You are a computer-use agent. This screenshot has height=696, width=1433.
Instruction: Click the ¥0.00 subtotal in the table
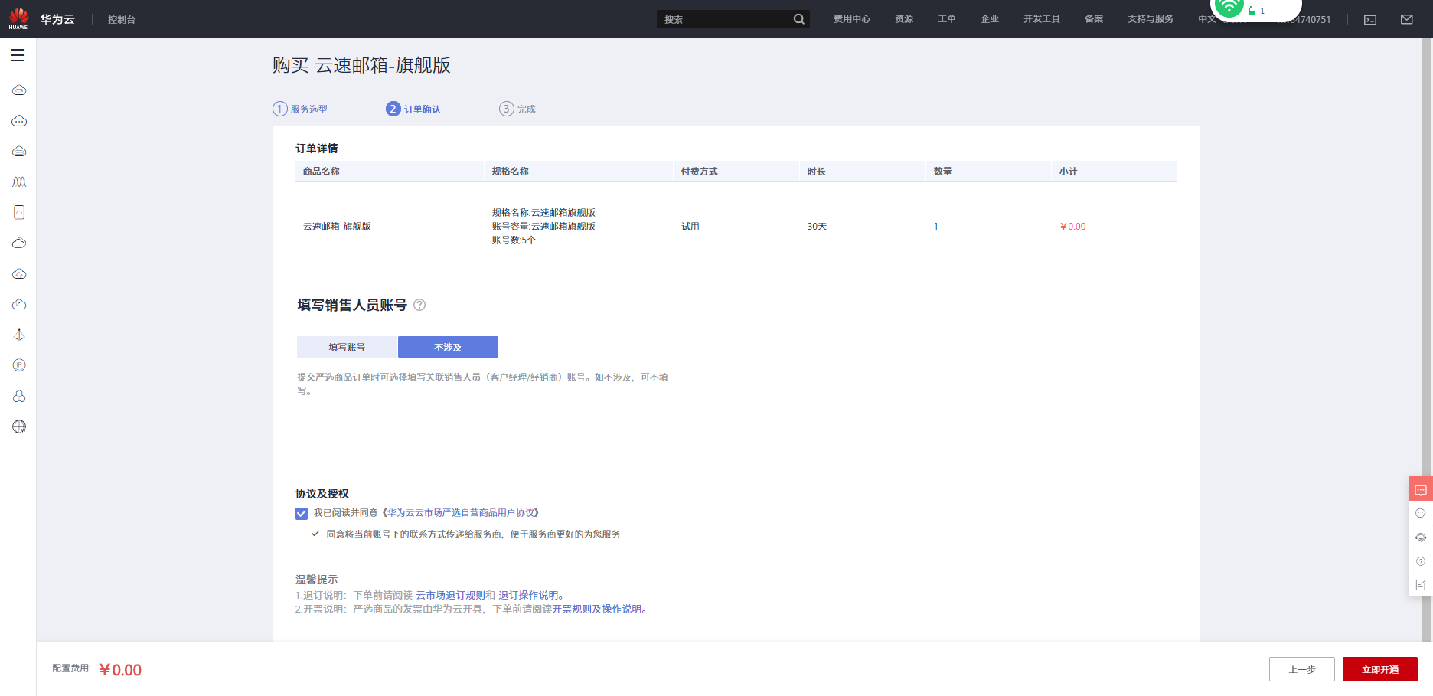(1072, 227)
